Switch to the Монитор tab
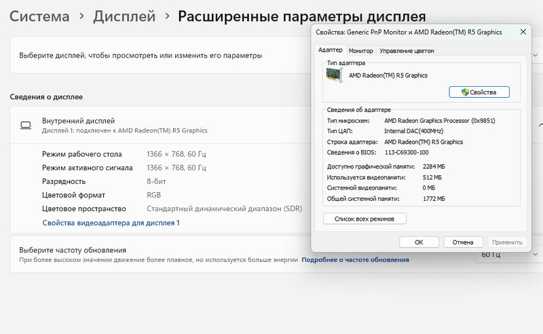The image size is (543, 334). [360, 51]
